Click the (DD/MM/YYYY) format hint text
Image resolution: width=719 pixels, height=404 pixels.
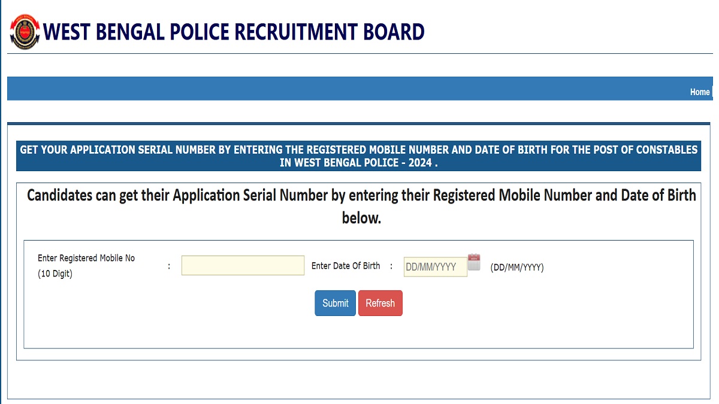(x=517, y=268)
